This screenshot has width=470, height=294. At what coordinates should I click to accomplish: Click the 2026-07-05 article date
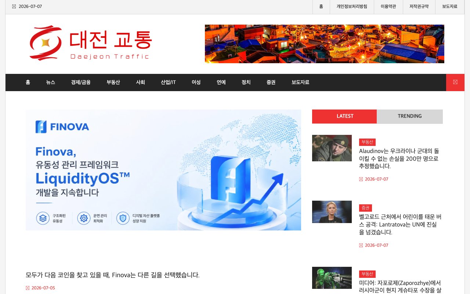pyautogui.click(x=43, y=288)
